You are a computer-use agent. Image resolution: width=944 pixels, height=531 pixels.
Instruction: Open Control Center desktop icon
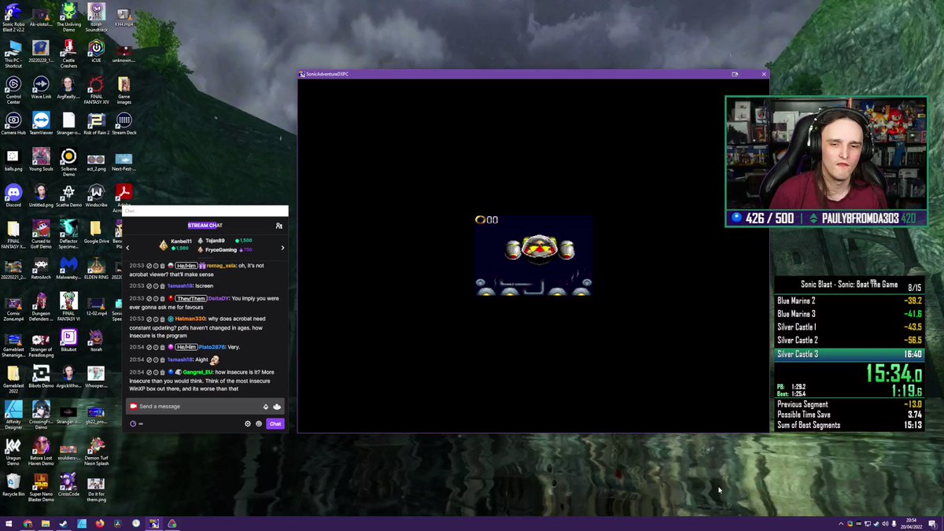click(x=13, y=89)
